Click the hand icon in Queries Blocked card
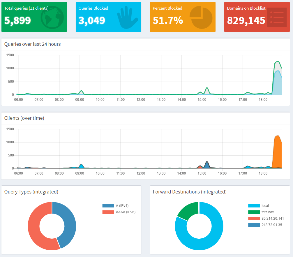The width and height of the screenshot is (293, 257). [x=128, y=17]
